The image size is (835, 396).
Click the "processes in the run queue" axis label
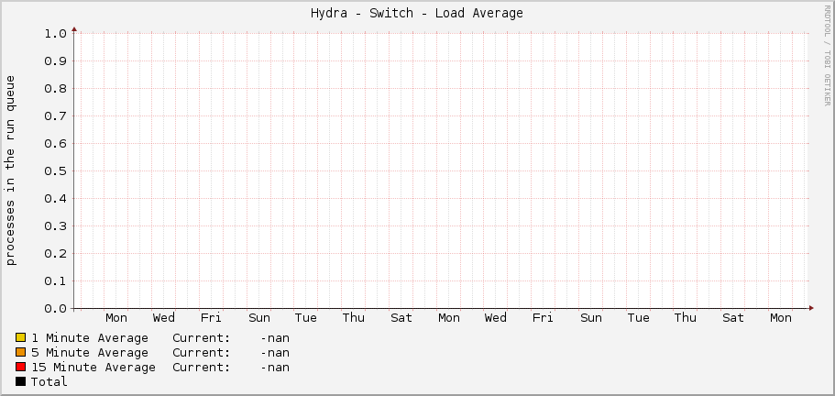11,170
